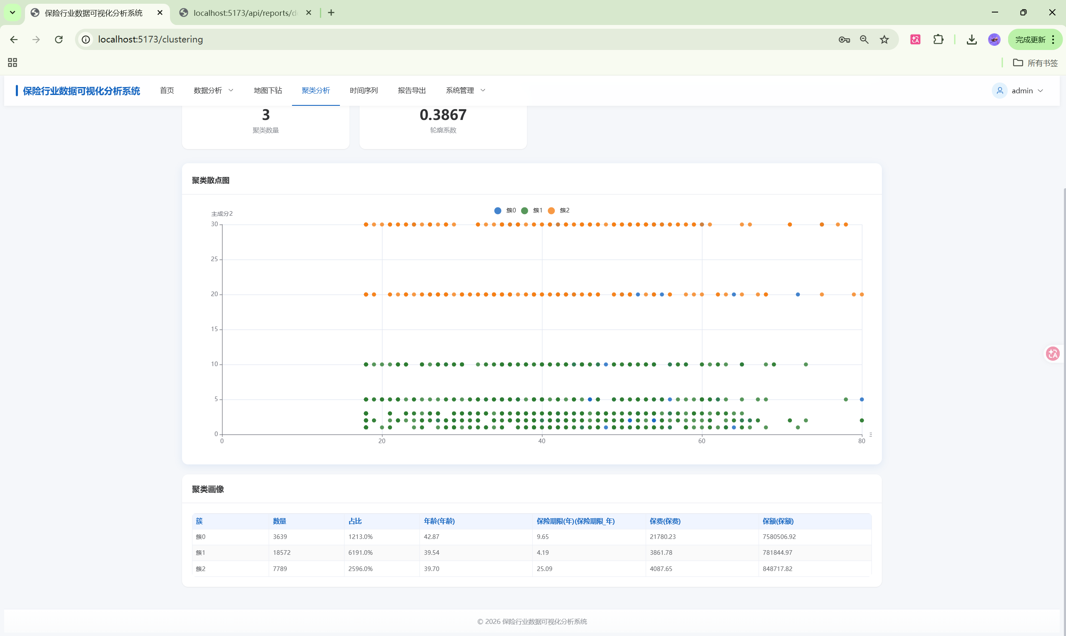Image resolution: width=1066 pixels, height=636 pixels.
Task: Click the zoom magnifier icon in address bar
Action: tap(864, 40)
